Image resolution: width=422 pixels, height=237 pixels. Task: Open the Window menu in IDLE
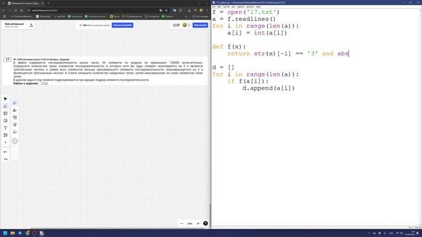pyautogui.click(x=251, y=7)
